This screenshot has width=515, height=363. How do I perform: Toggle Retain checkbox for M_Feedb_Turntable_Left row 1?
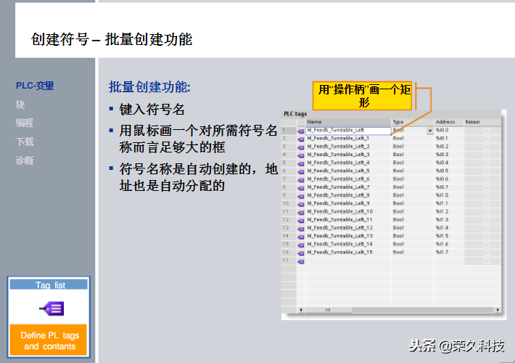pos(487,131)
